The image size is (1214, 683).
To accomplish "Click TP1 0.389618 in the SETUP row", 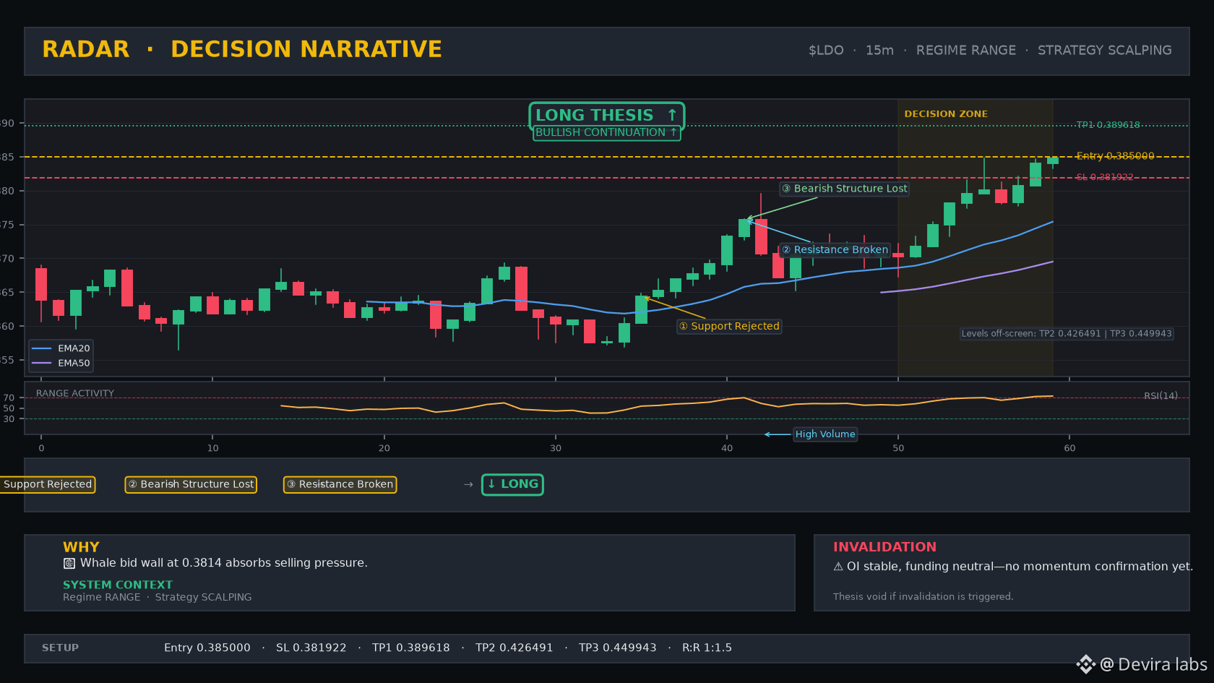I will pos(411,648).
